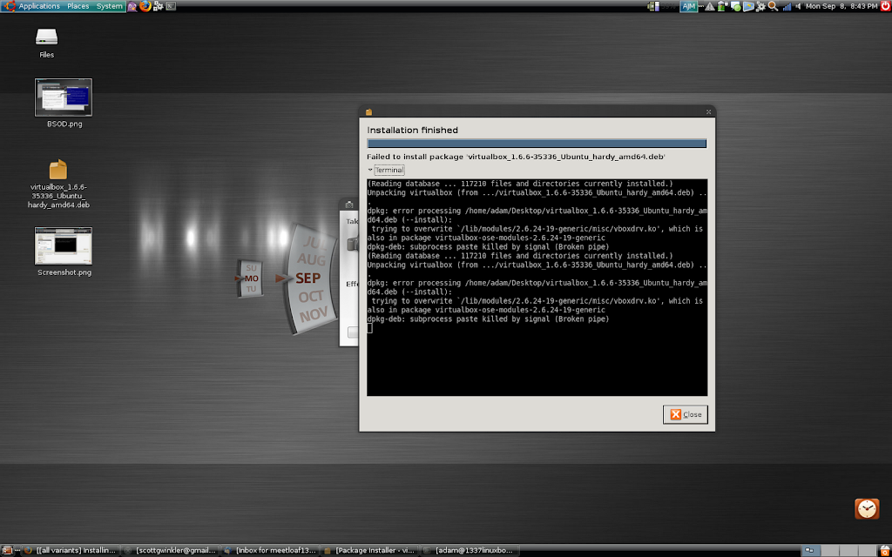
Task: Click the Close button in installer dialog
Action: click(x=685, y=414)
